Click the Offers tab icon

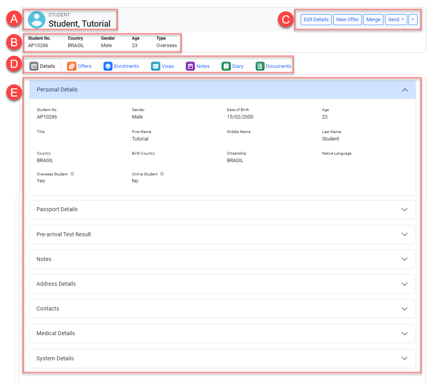point(72,66)
